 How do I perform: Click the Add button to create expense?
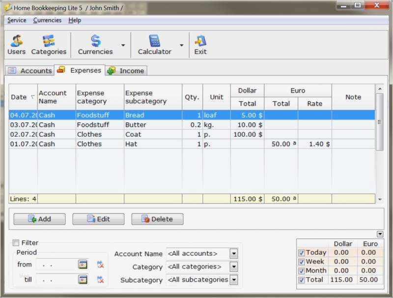coord(39,219)
